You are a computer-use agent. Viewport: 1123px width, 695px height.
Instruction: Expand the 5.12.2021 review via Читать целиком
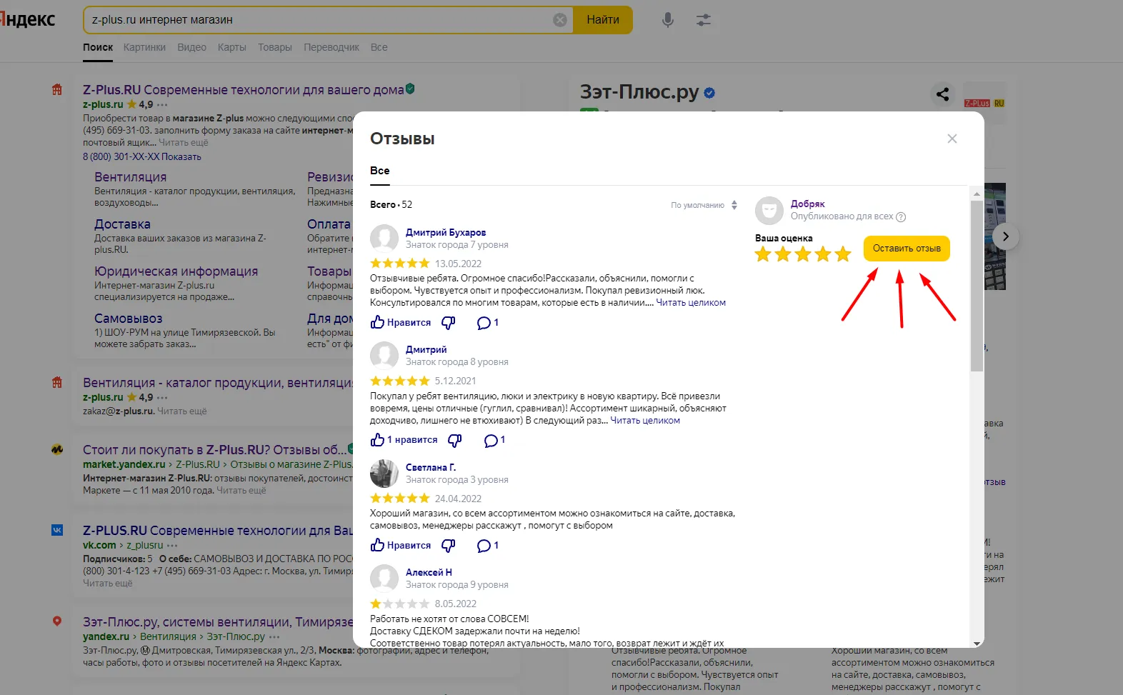(645, 421)
